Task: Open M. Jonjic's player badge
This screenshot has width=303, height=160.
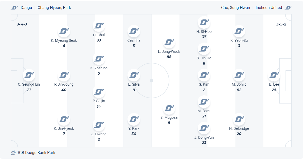Action: click(x=239, y=75)
